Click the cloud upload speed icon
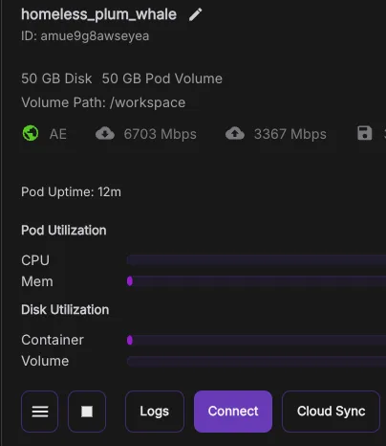This screenshot has height=446, width=386. pos(235,134)
